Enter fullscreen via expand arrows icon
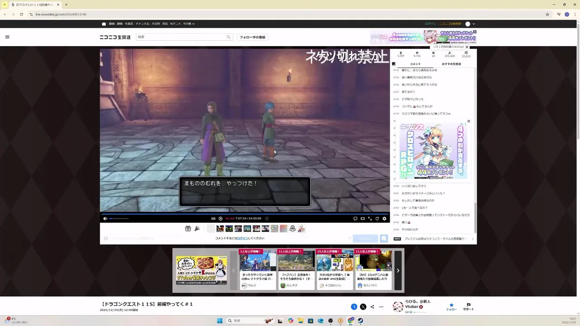Screen dimensions: 580x326 coord(370,219)
